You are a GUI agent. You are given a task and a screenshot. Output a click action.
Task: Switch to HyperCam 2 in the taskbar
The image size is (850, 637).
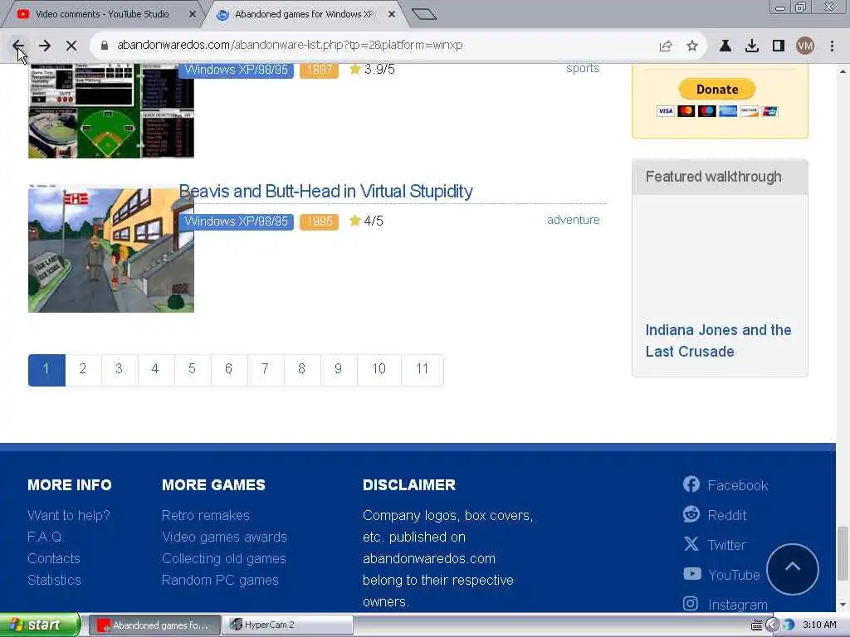click(289, 625)
